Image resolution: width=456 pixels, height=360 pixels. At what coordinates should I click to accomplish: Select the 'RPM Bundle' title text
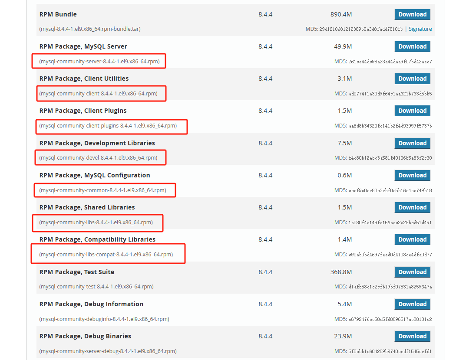(58, 14)
